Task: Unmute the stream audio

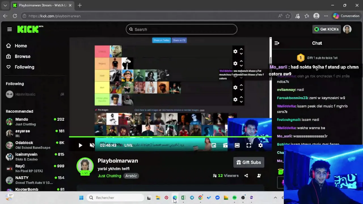Action: pos(92,145)
